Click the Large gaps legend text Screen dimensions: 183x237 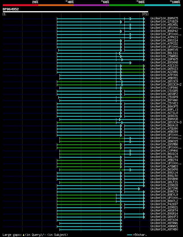coord(35,235)
